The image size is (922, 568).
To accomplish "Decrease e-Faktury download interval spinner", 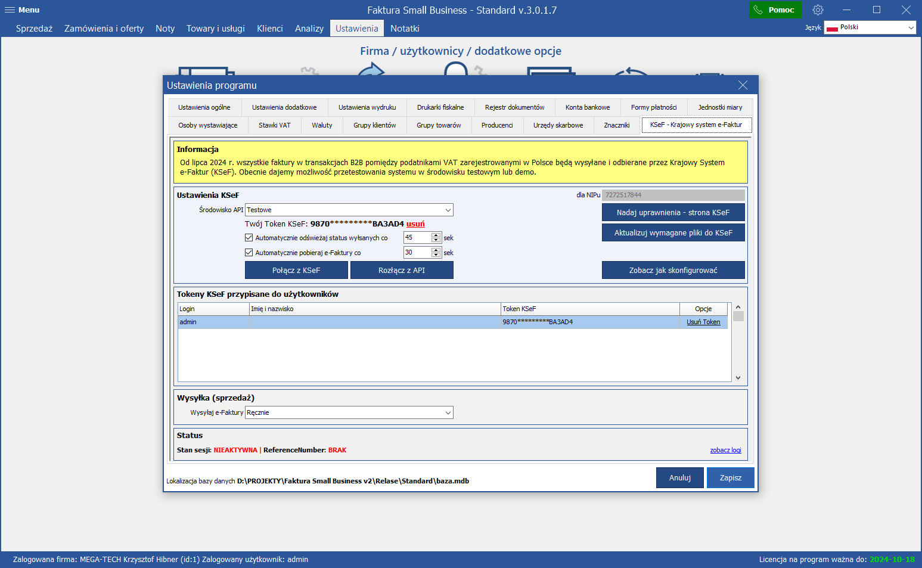I will coord(436,255).
